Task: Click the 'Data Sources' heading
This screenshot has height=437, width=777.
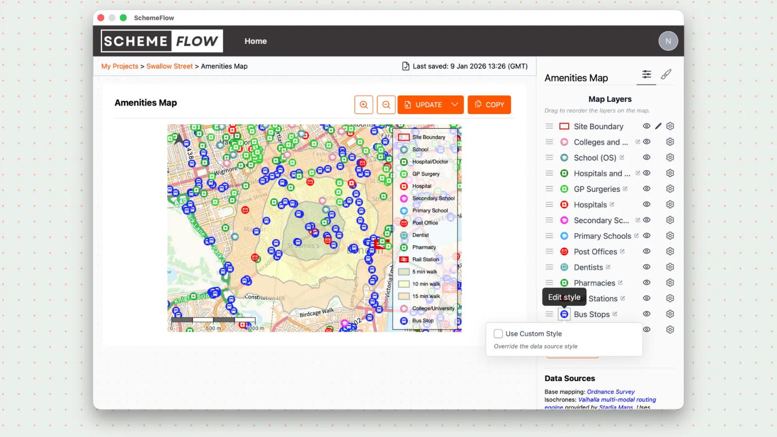Action: (x=570, y=378)
